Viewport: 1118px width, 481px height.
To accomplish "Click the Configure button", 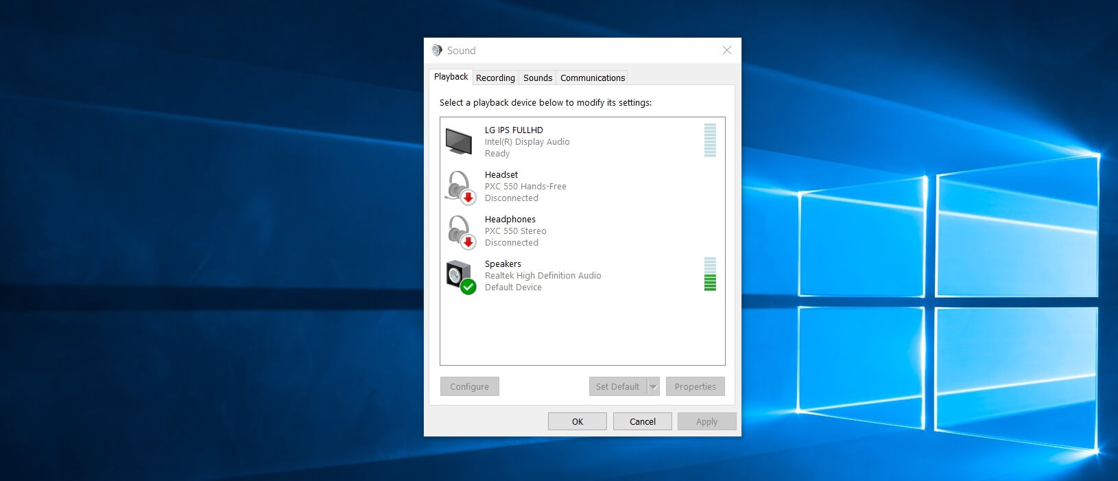I will click(469, 386).
